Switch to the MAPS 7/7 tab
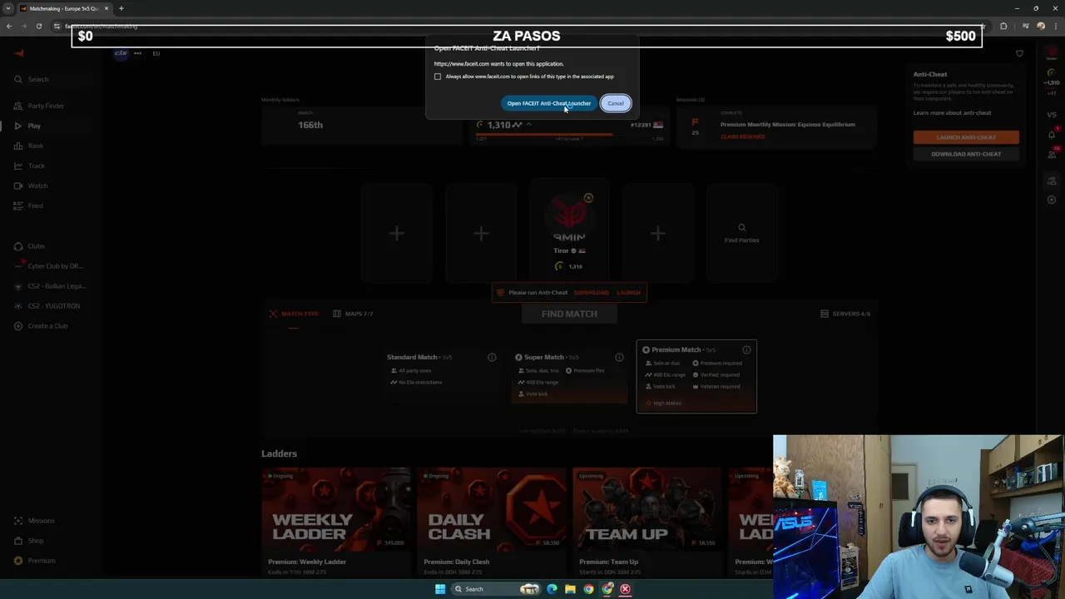1065x599 pixels. pos(353,314)
